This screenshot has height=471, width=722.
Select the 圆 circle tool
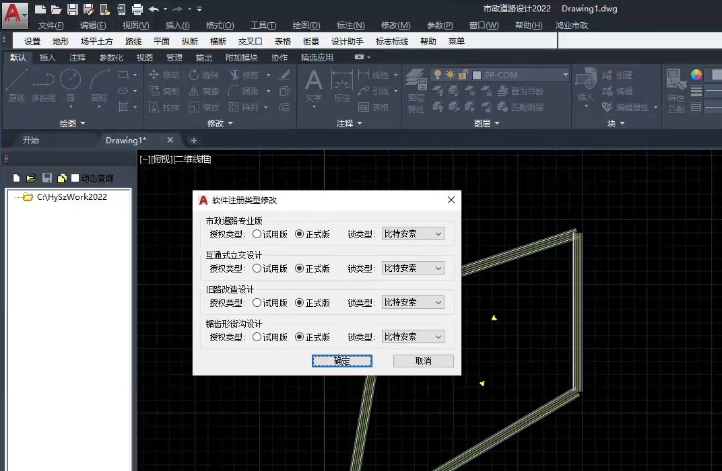(x=71, y=85)
